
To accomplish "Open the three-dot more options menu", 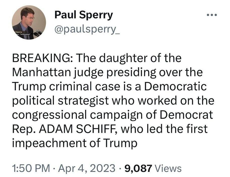I will pyautogui.click(x=212, y=15).
